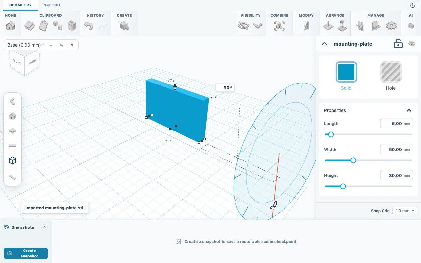Click the Visibility chevron icon in the ribbon
The image size is (421, 263).
pyautogui.click(x=258, y=26)
